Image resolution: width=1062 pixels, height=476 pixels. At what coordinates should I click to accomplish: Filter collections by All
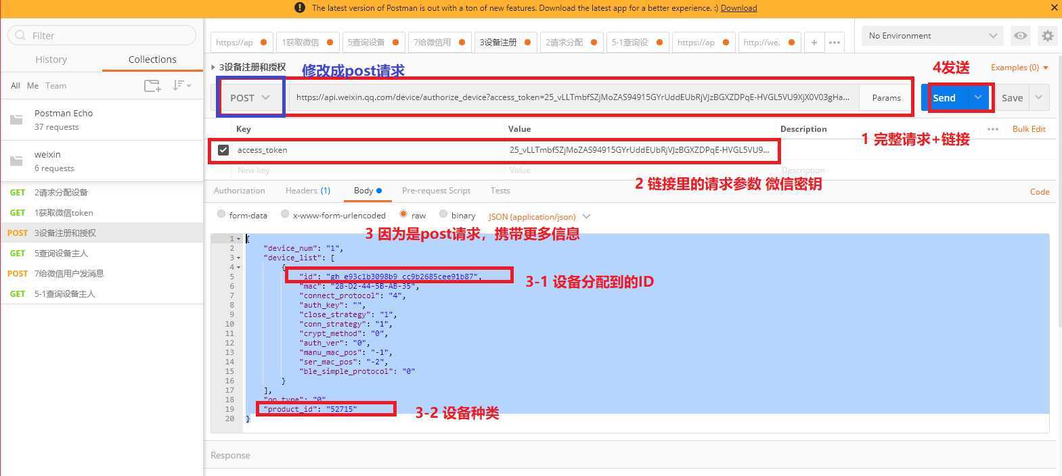coord(16,85)
